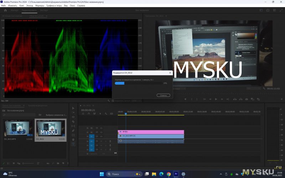Open Program monitor playback resolution dropdown

[254, 88]
